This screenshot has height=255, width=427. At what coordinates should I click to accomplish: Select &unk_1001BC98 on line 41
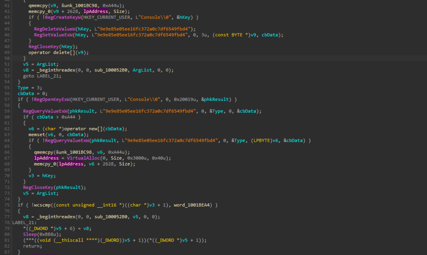pyautogui.click(x=79, y=6)
